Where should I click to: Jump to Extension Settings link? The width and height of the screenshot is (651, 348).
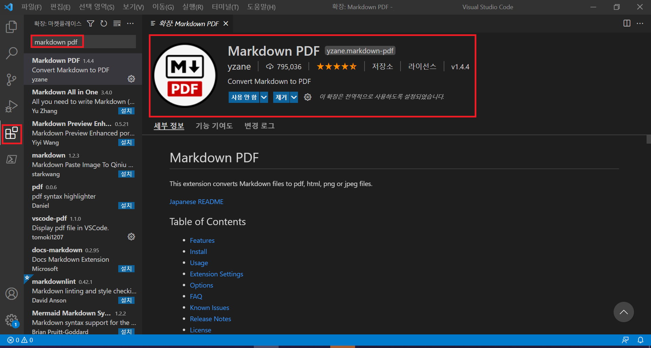pos(216,274)
